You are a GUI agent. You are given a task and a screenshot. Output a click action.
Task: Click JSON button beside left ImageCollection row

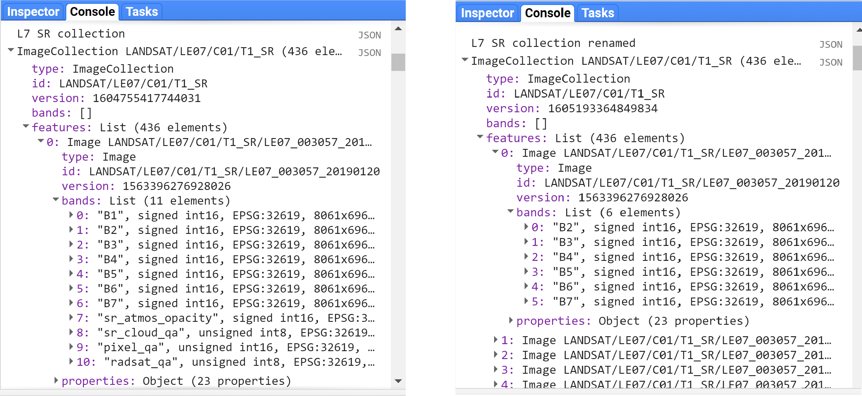[369, 53]
